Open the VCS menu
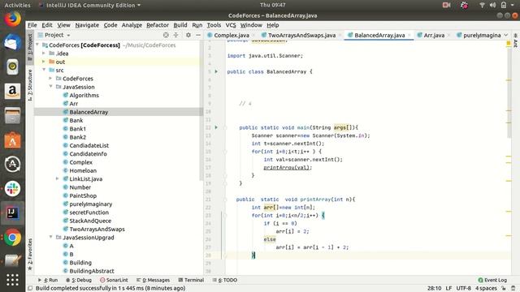The height and width of the screenshot is (292, 520). point(231,25)
